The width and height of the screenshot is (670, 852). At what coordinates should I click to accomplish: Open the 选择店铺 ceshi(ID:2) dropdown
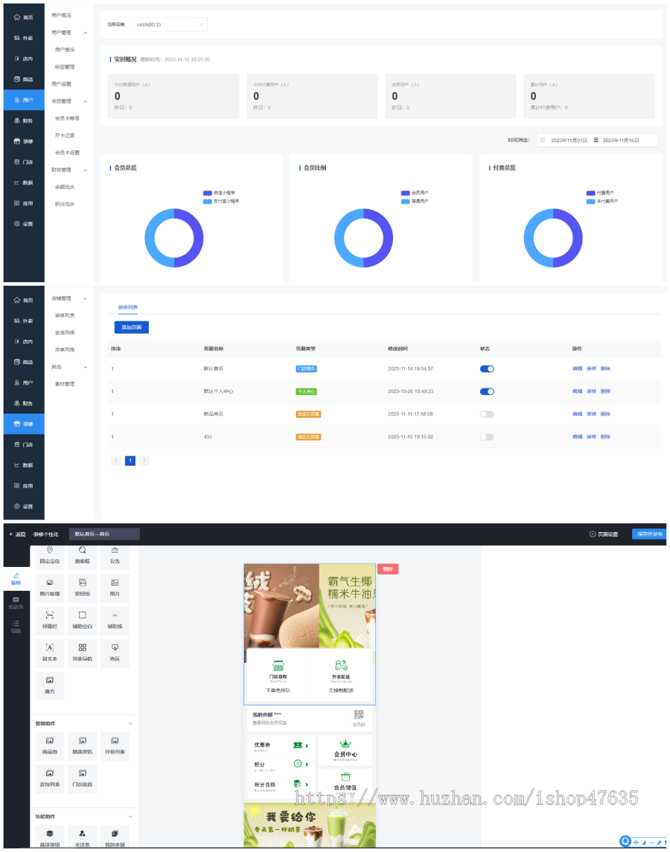(x=169, y=25)
